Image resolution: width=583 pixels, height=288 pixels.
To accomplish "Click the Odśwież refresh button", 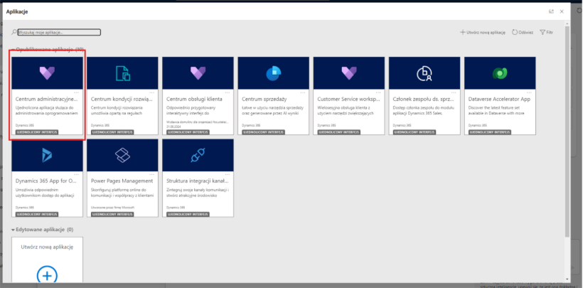I will point(523,33).
